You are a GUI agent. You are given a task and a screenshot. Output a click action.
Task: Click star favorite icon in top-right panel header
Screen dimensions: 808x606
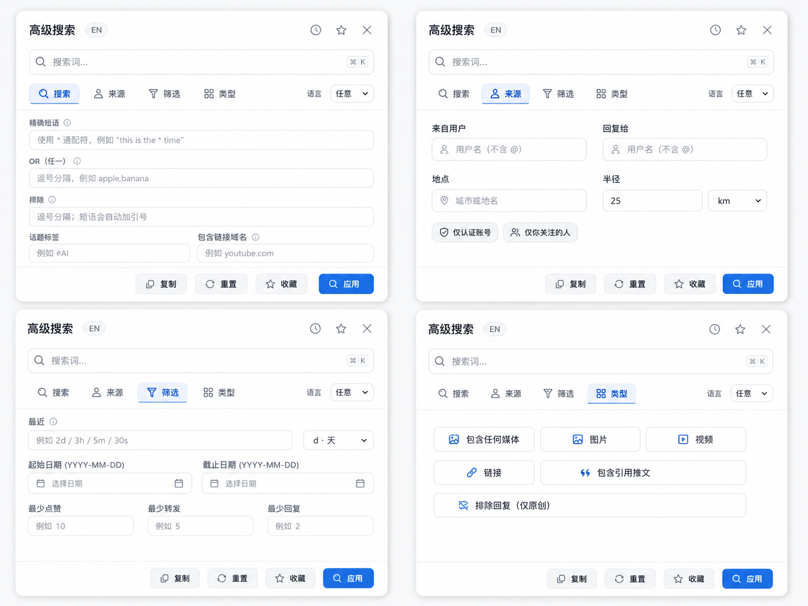(x=741, y=30)
